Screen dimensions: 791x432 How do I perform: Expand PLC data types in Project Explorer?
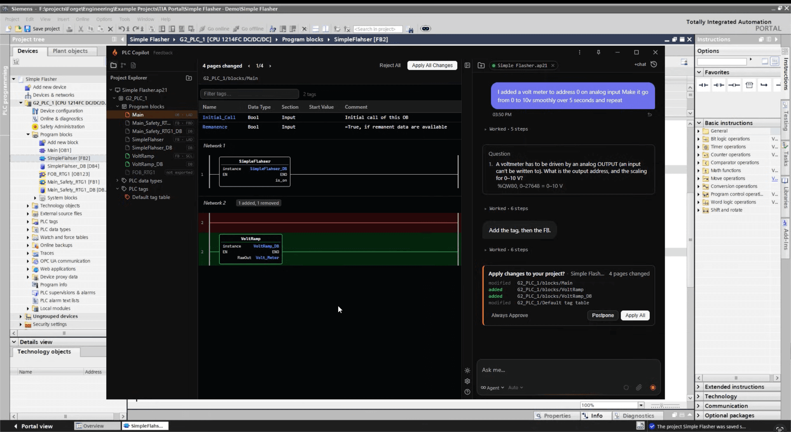pyautogui.click(x=117, y=180)
